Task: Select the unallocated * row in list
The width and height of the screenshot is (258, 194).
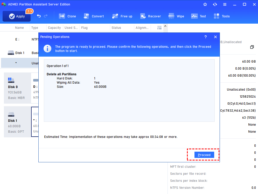Action: click(x=20, y=63)
